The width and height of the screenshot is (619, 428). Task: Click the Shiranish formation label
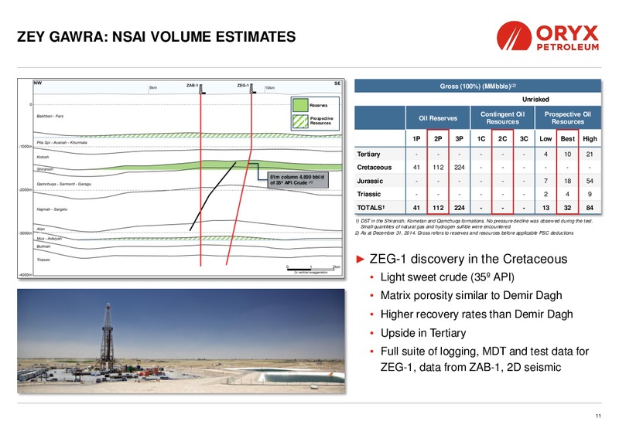45,169
